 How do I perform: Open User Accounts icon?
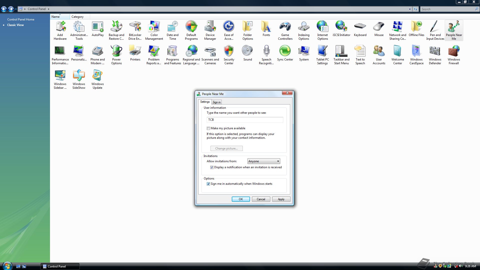379,55
